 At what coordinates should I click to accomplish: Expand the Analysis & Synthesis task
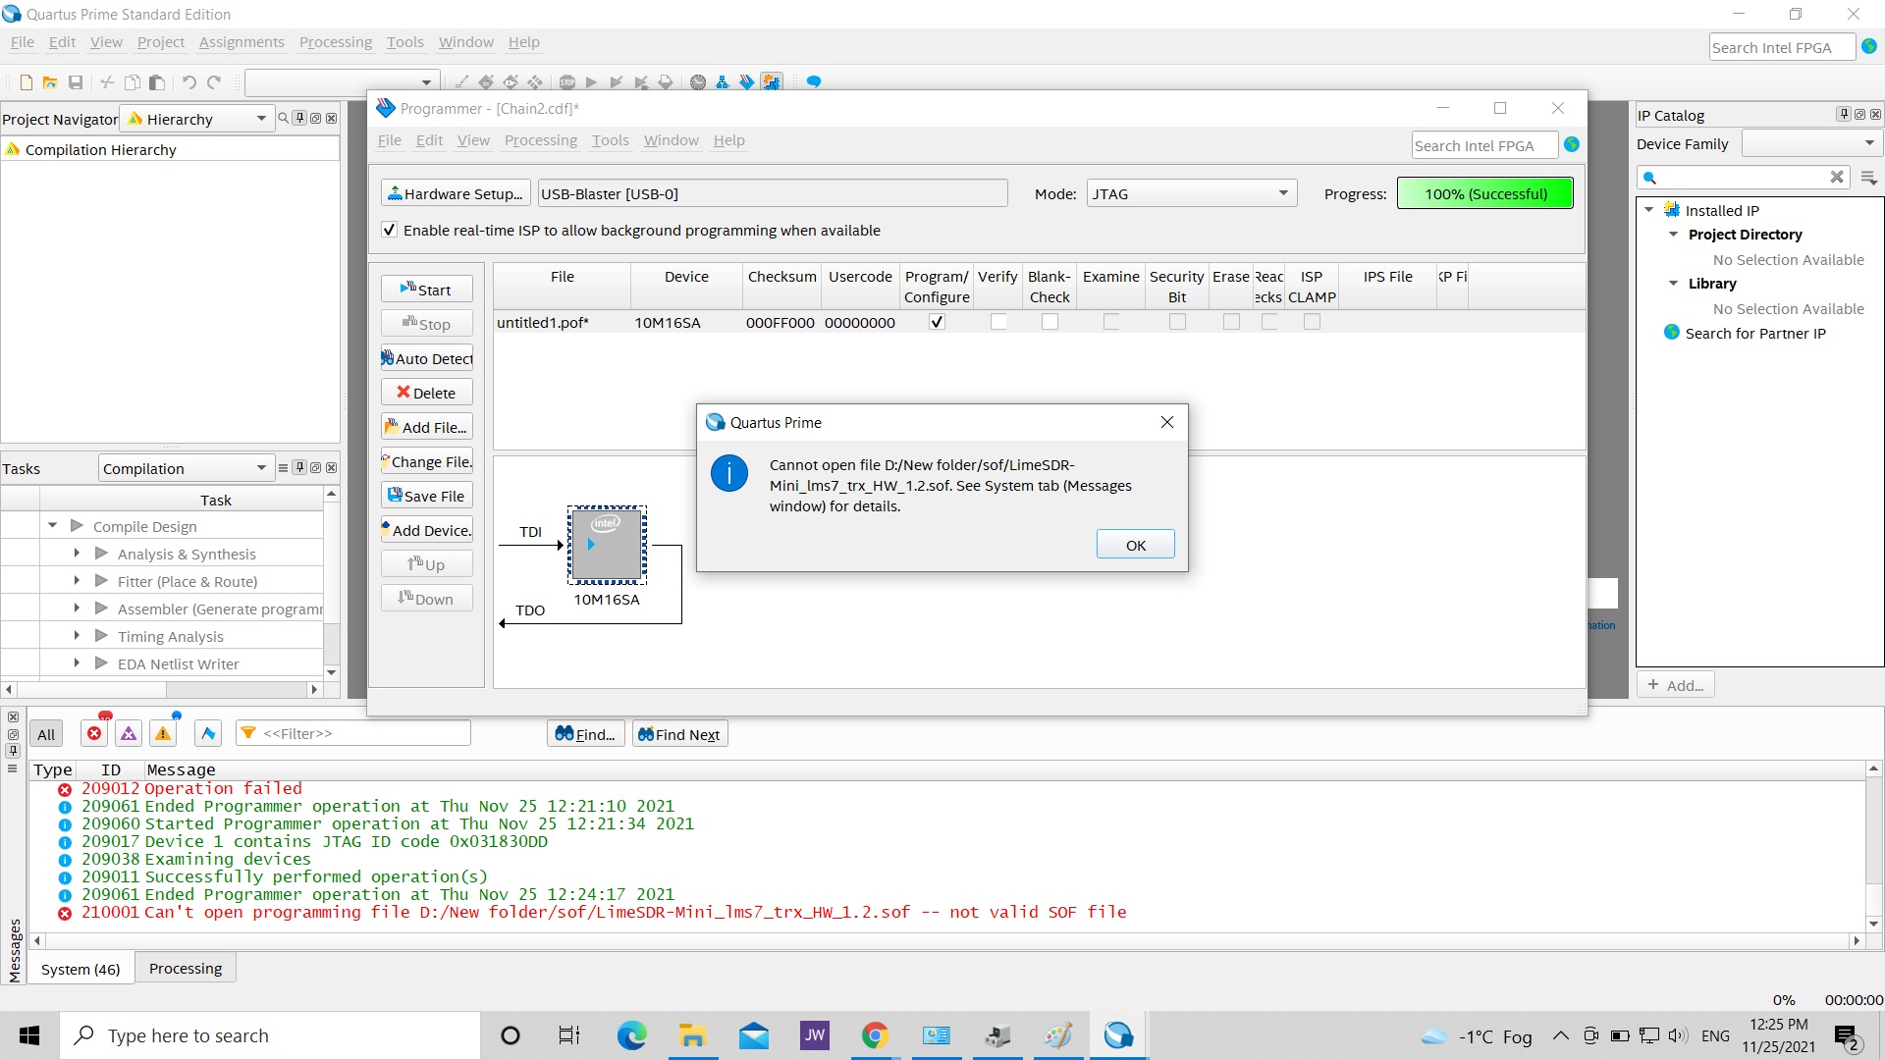coord(77,554)
